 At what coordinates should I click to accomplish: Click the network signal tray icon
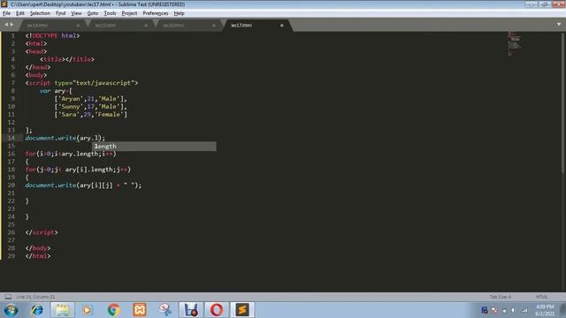[525, 310]
